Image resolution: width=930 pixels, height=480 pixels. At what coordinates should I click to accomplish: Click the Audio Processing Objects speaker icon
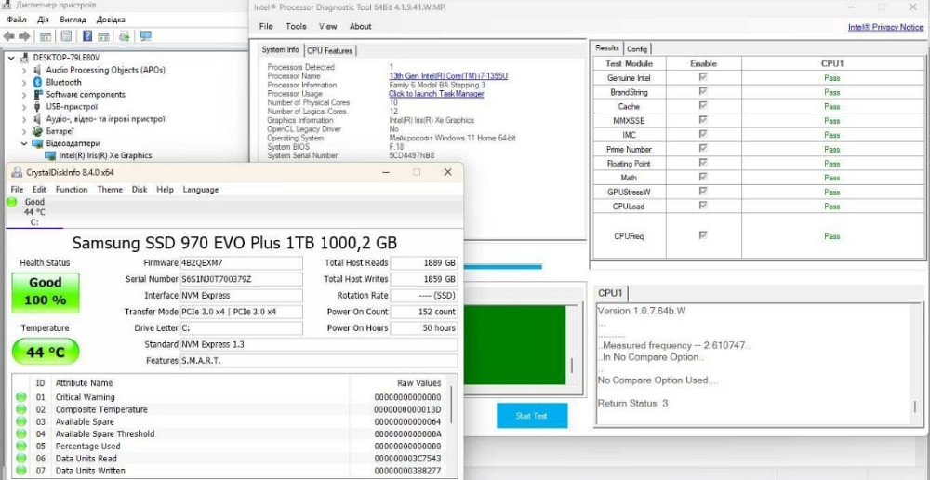click(x=38, y=70)
